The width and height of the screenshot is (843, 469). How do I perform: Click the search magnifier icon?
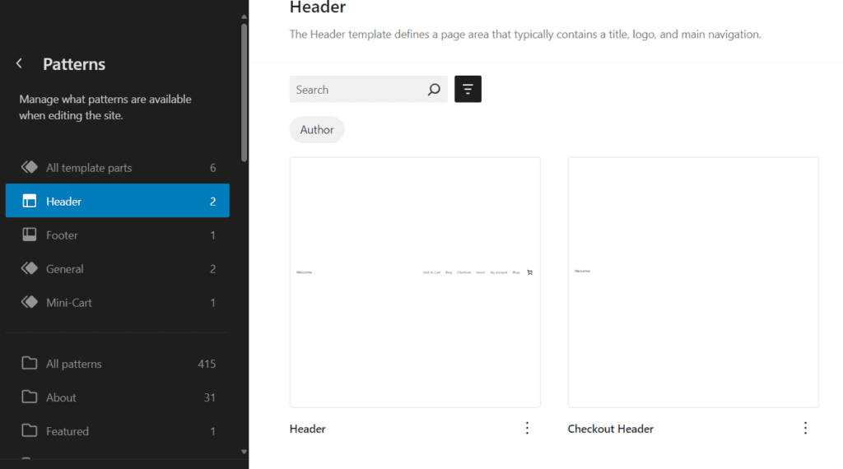(x=434, y=89)
